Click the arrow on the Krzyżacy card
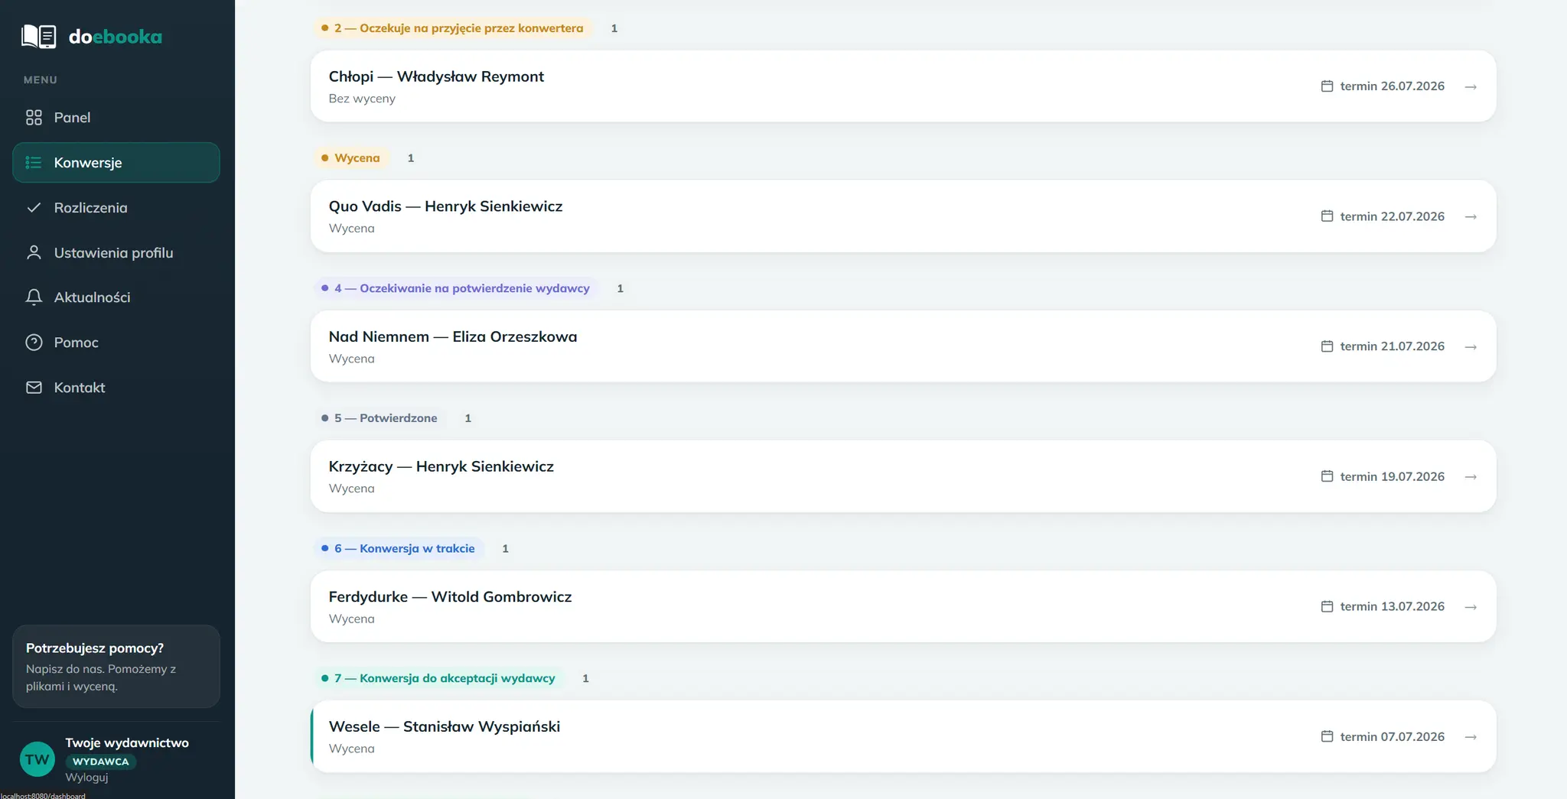The height and width of the screenshot is (799, 1567). click(x=1471, y=476)
